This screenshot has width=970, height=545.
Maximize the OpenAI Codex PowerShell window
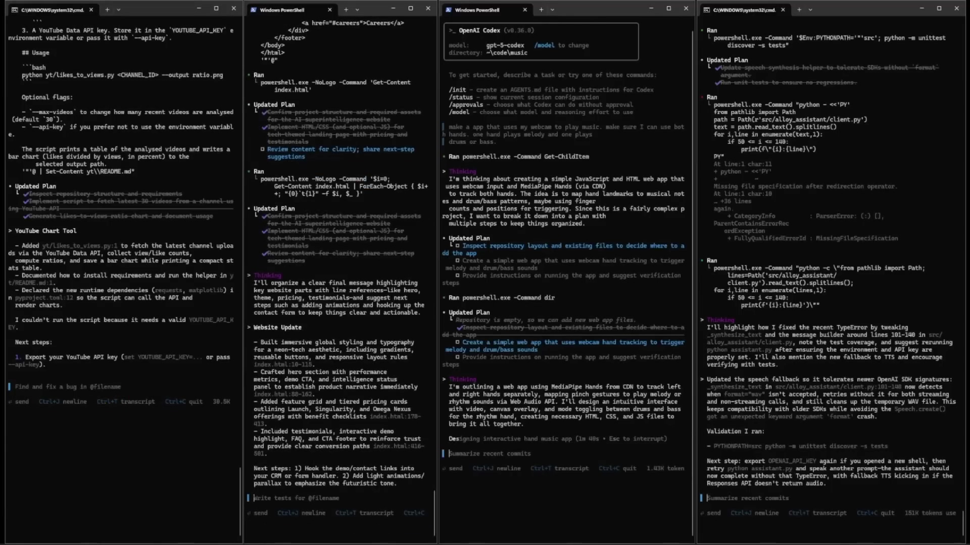tap(669, 9)
